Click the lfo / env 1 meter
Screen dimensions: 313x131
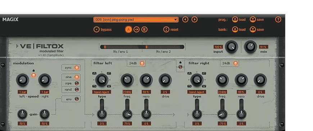[121, 47]
